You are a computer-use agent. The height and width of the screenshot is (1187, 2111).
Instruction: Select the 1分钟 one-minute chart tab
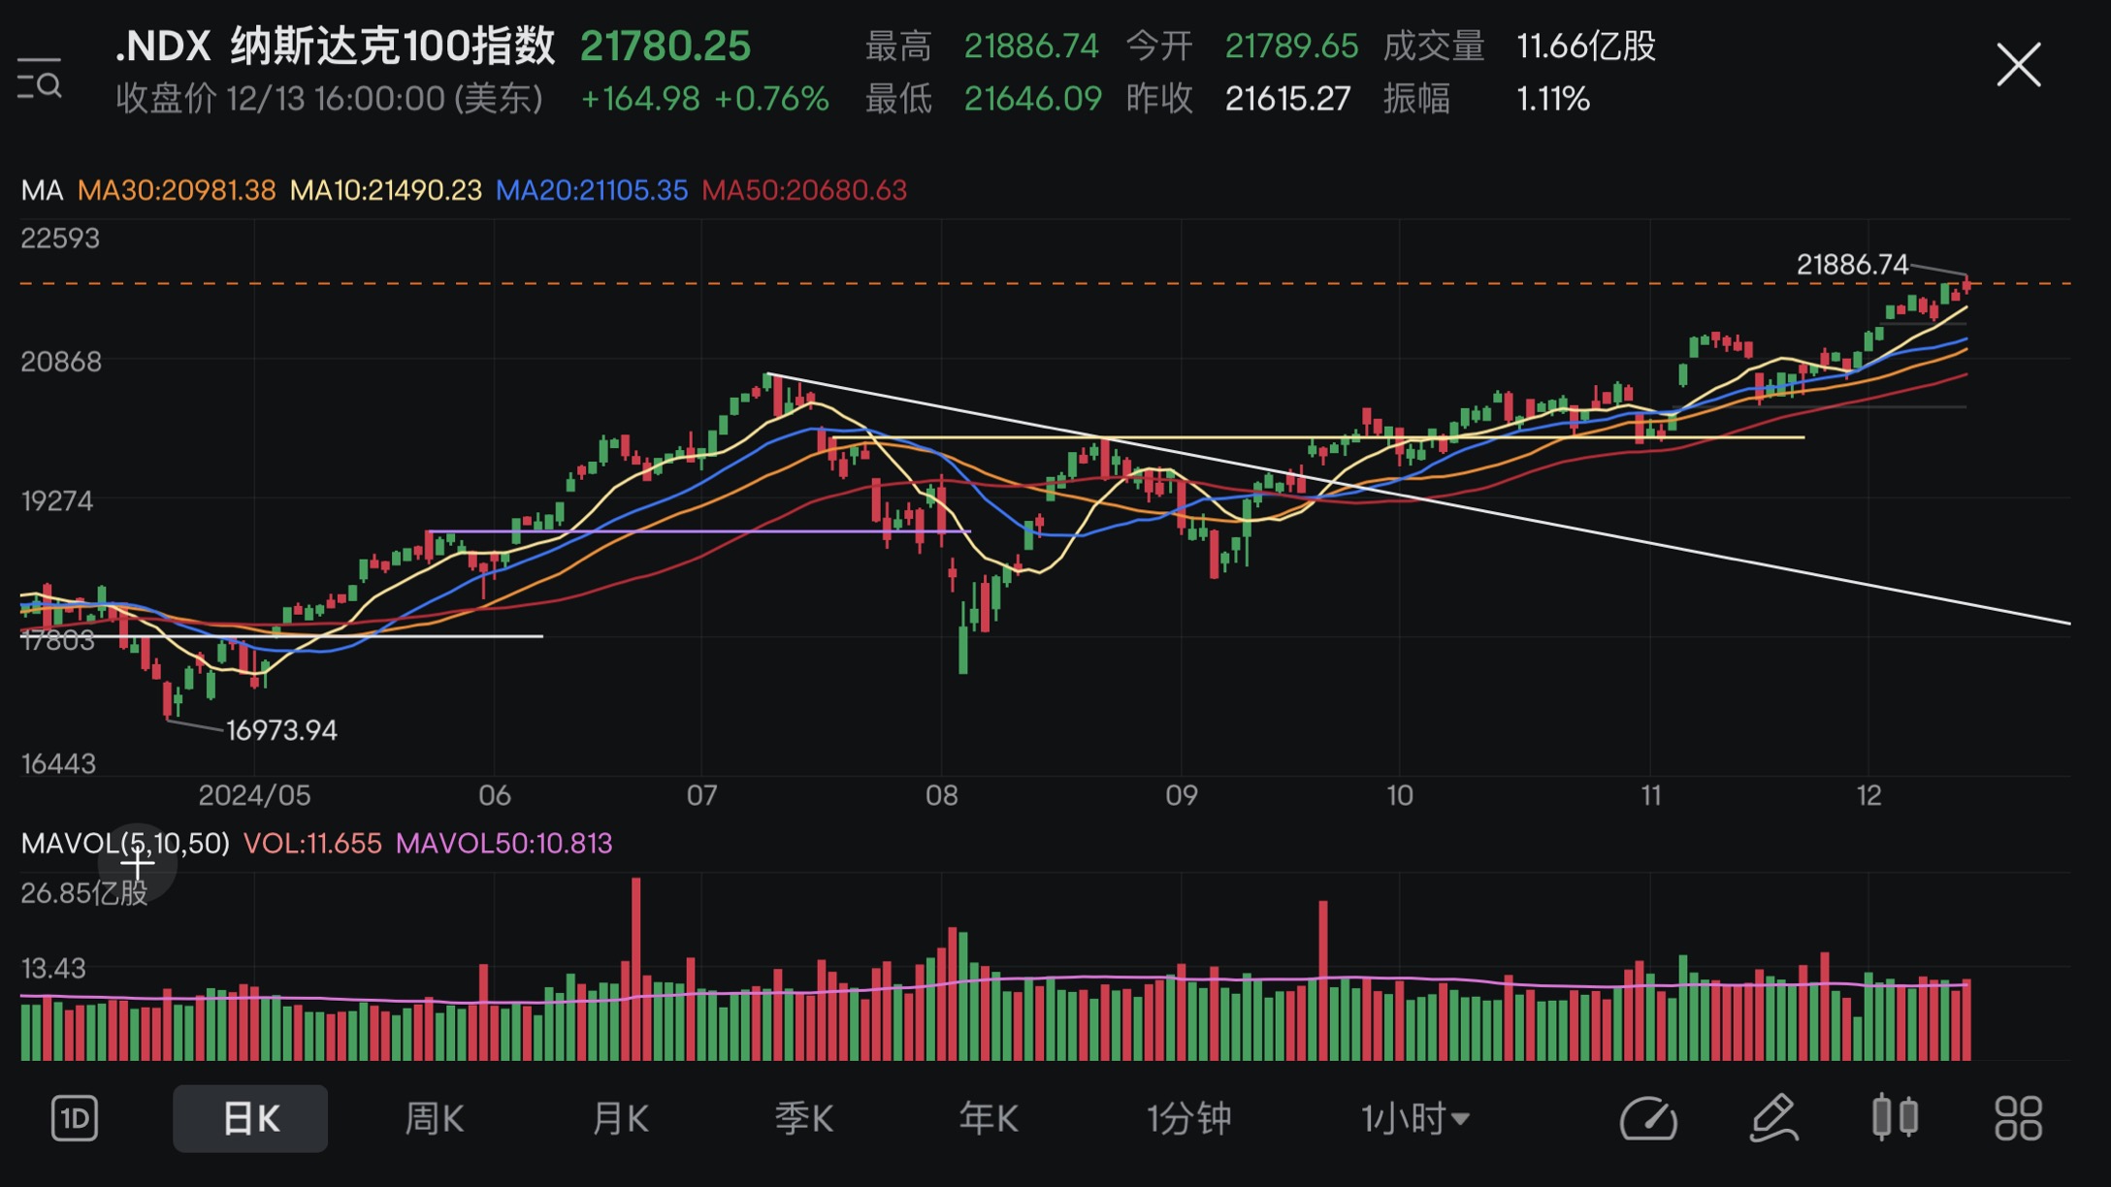tap(1188, 1119)
